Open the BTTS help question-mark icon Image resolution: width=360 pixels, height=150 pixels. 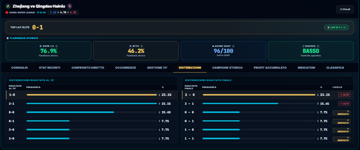point(142,46)
